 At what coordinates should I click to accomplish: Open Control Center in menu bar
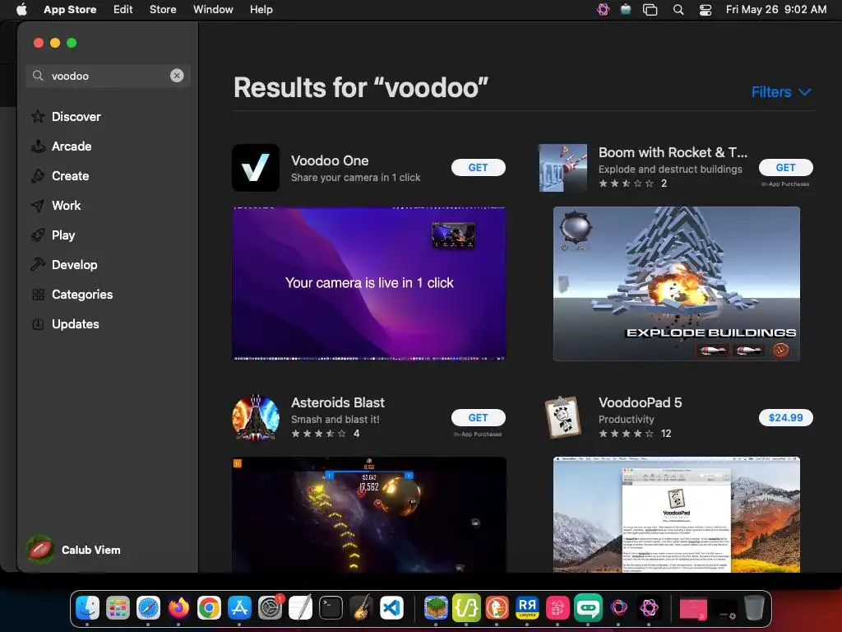705,10
